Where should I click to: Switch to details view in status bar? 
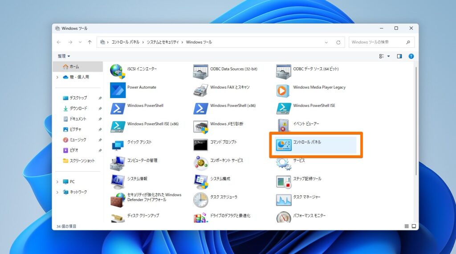407,226
